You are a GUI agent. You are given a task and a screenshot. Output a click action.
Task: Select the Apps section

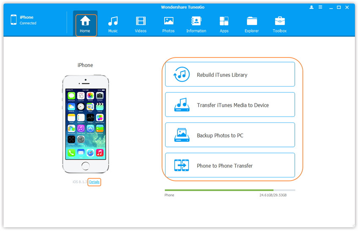tap(224, 24)
